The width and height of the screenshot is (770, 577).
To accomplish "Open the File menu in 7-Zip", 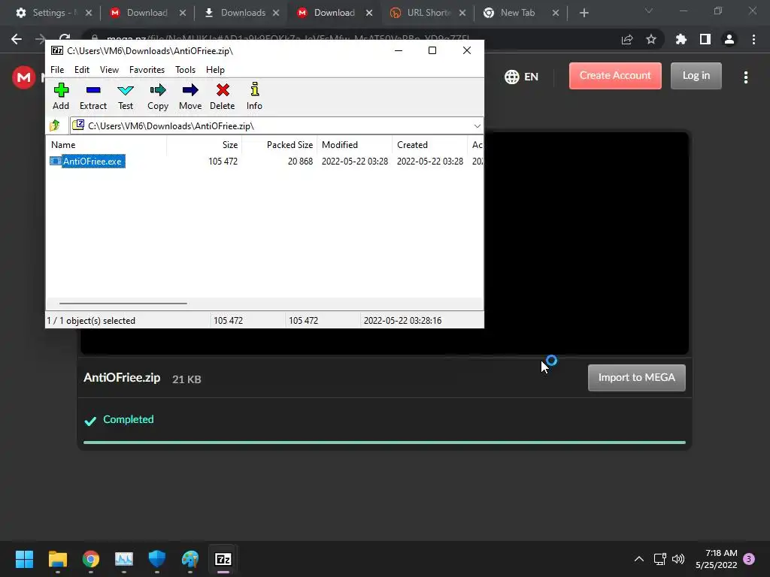I will pyautogui.click(x=57, y=70).
